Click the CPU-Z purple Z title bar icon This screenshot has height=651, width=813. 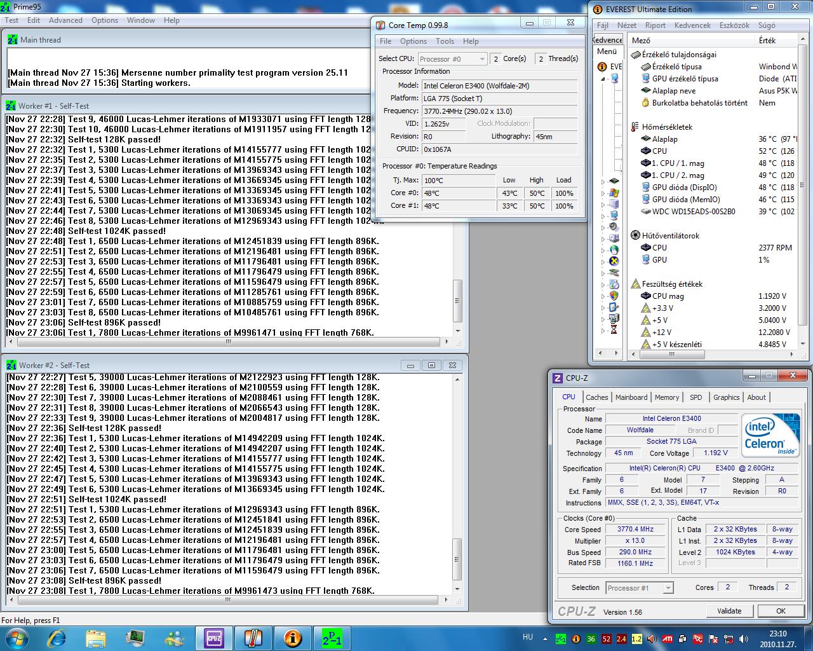[x=558, y=378]
